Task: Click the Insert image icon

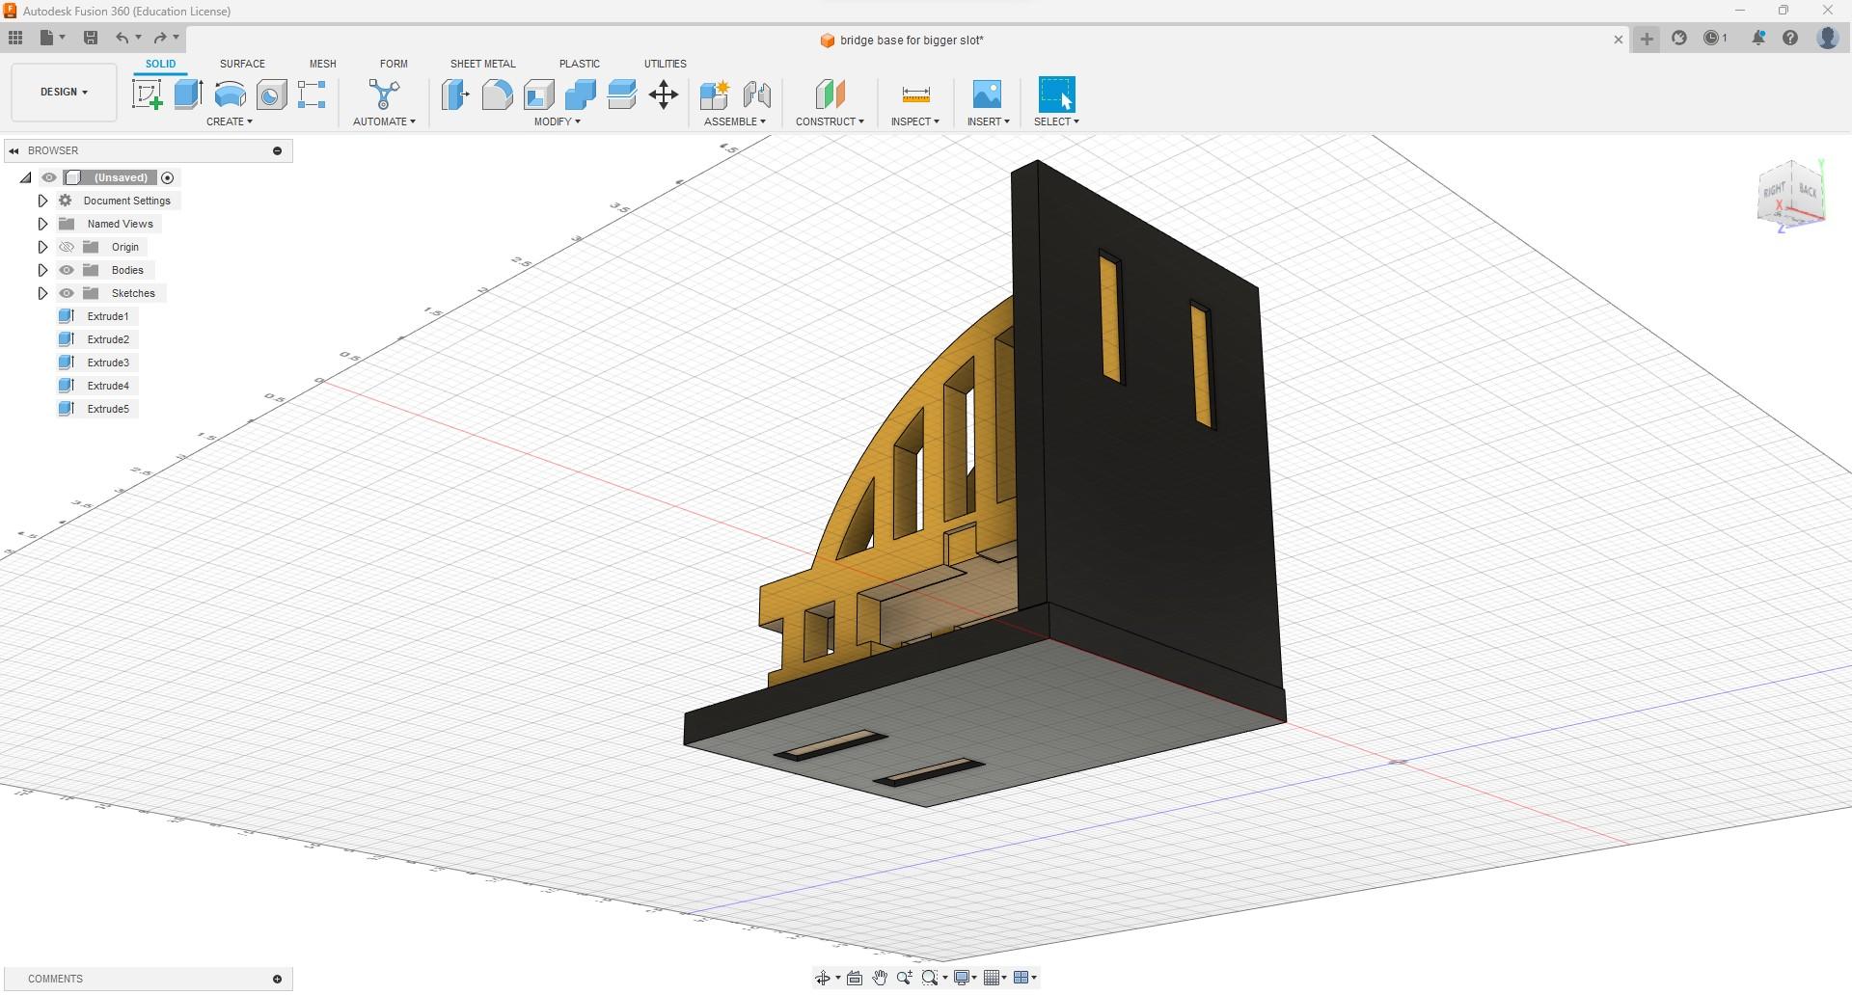Action: (987, 94)
